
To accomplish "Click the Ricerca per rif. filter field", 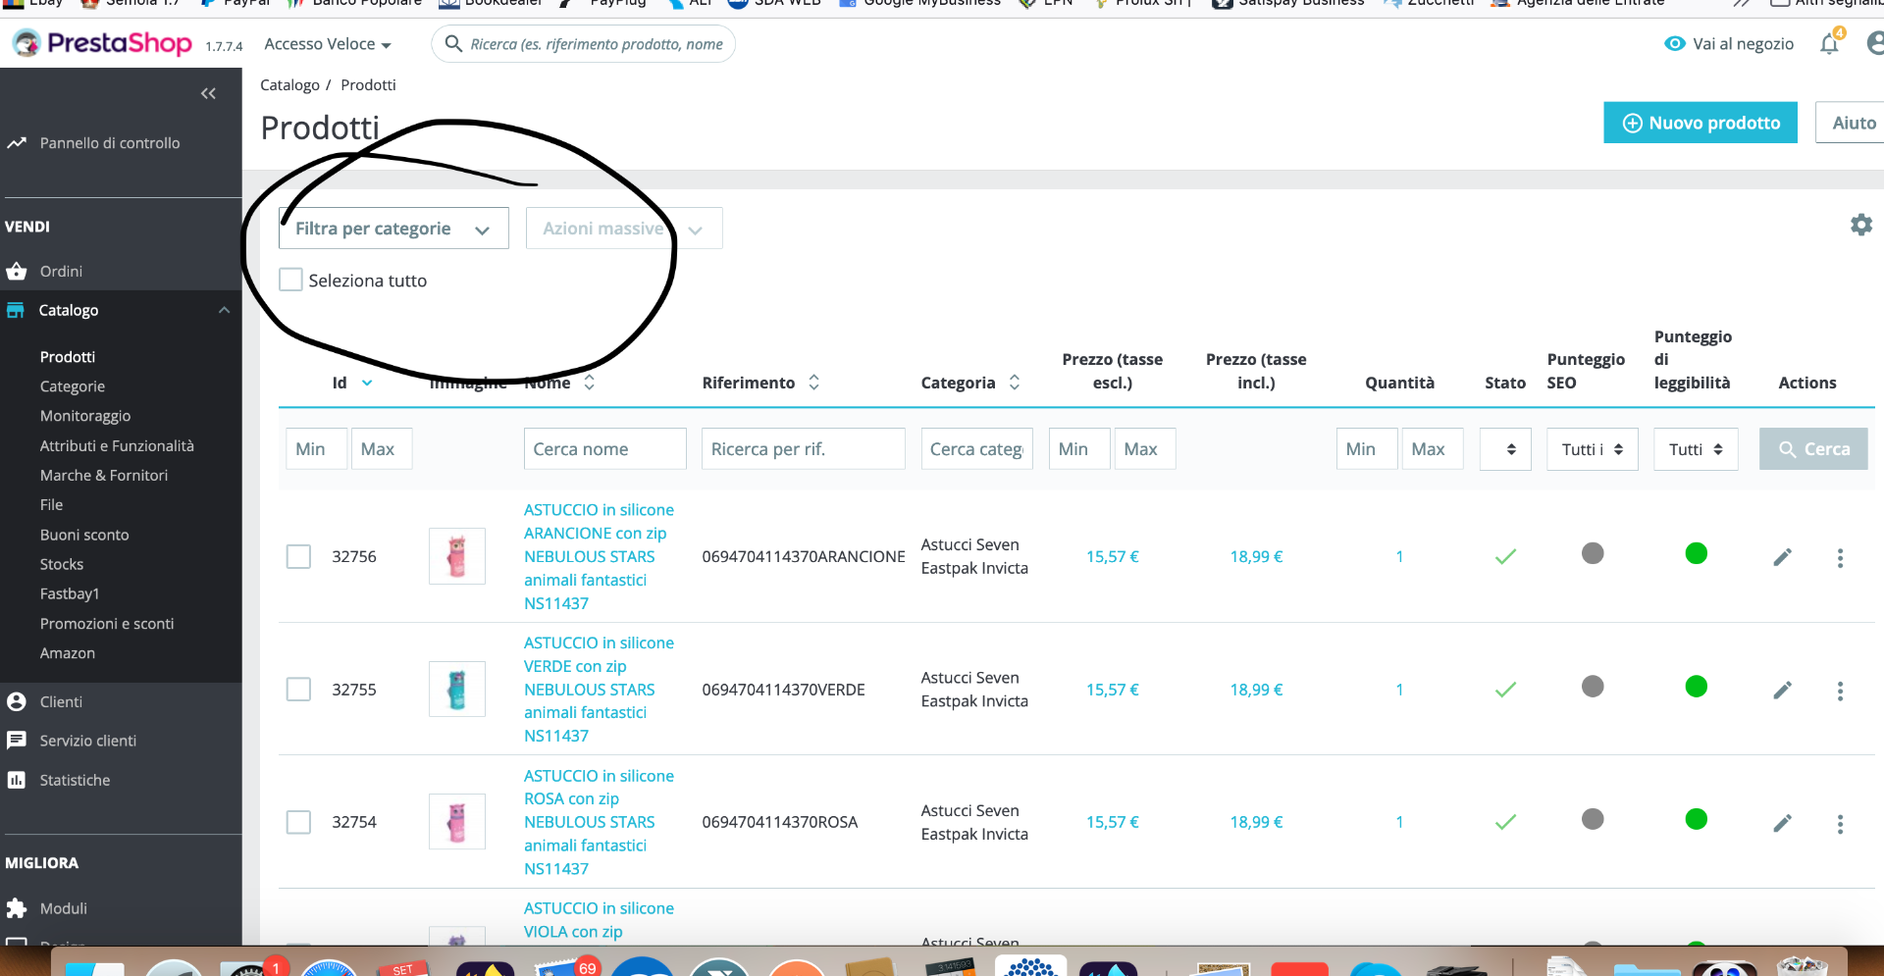I will point(803,449).
